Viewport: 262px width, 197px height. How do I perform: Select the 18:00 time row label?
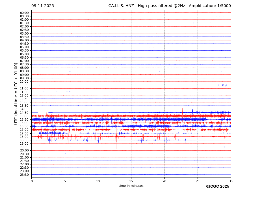click(24, 137)
